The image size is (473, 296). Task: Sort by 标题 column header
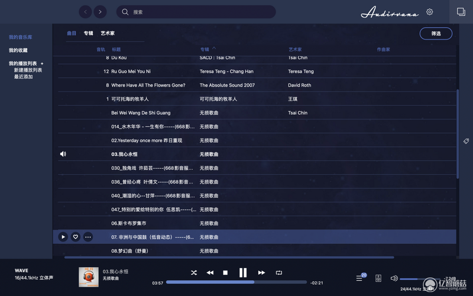tap(116, 50)
